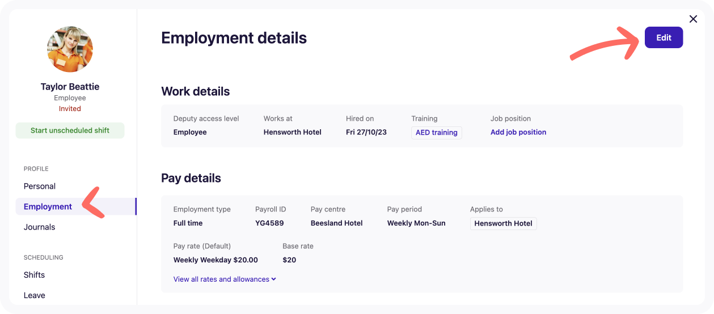Click the Payroll ID value YG4589
The image size is (714, 314).
pyautogui.click(x=269, y=223)
